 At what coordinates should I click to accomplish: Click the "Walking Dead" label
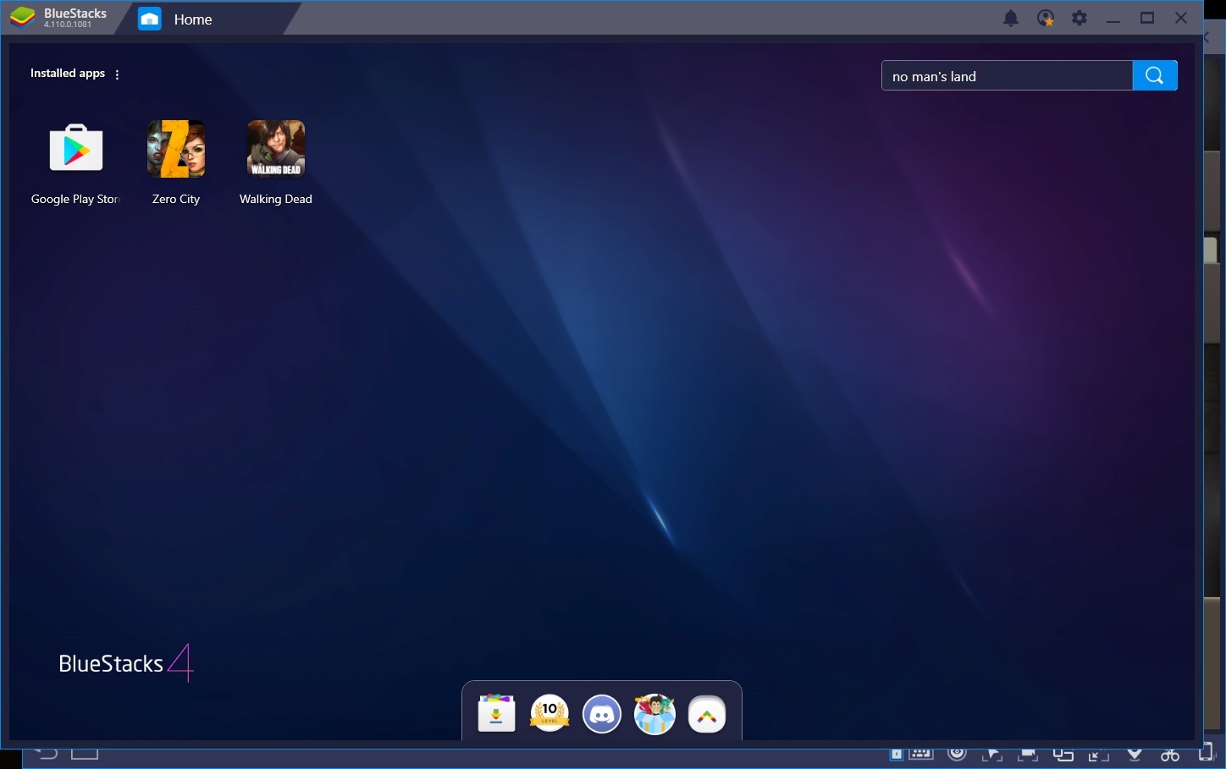click(276, 199)
